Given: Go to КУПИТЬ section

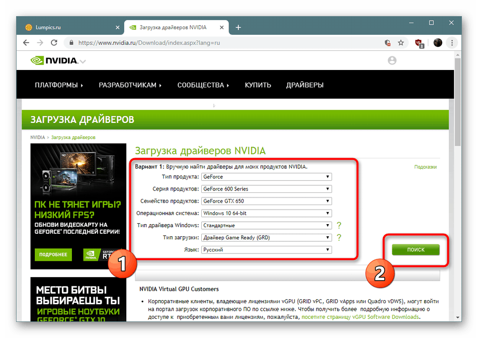Looking at the screenshot, I should click(x=258, y=85).
